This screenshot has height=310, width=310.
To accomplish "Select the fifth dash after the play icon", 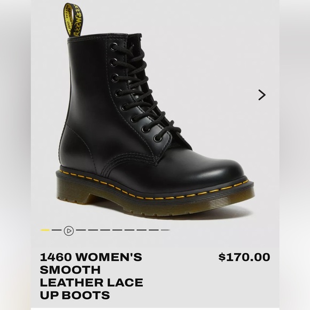I will point(129,230).
